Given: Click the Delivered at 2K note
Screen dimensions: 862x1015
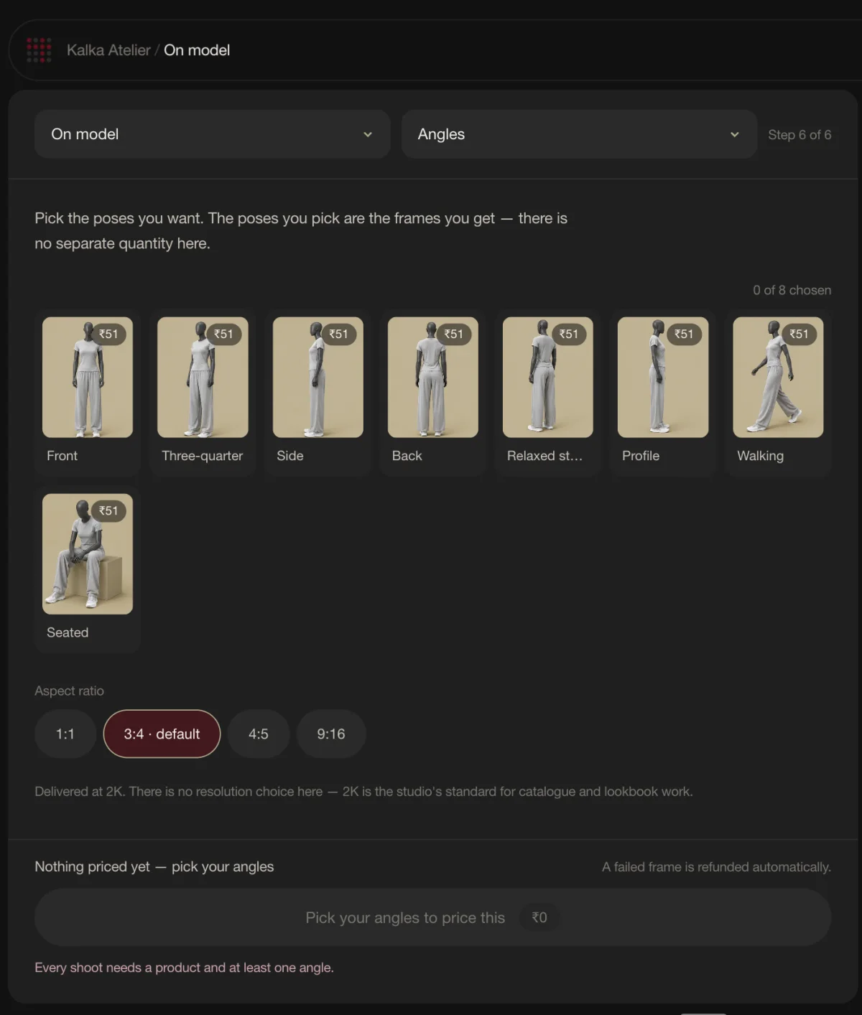Looking at the screenshot, I should tap(363, 791).
